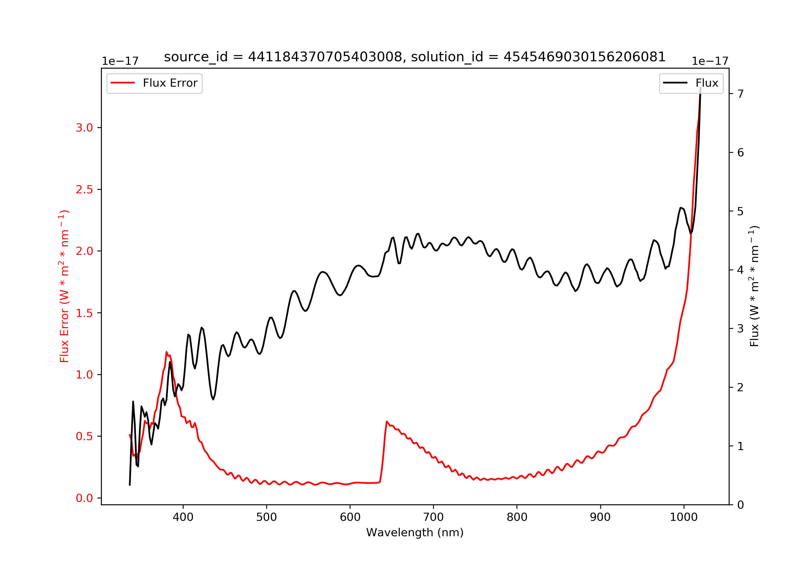
Task: Click the 500 tick on the wavelength axis
Action: point(266,517)
